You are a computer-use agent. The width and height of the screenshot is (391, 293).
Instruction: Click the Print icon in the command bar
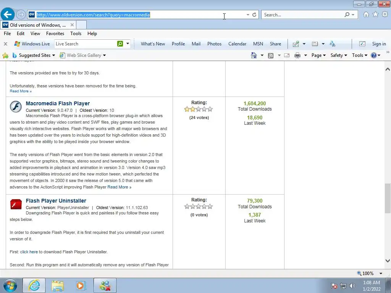click(x=297, y=55)
